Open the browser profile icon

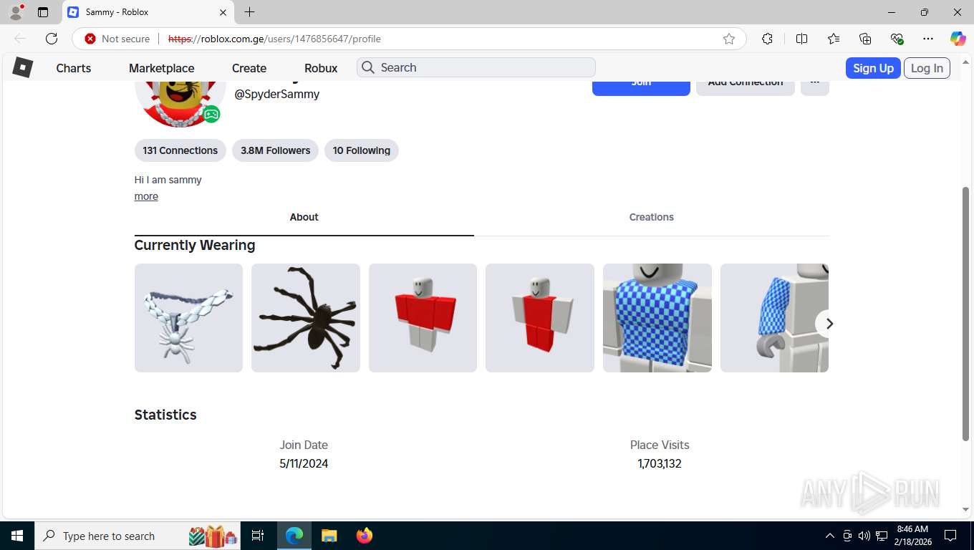pyautogui.click(x=16, y=12)
